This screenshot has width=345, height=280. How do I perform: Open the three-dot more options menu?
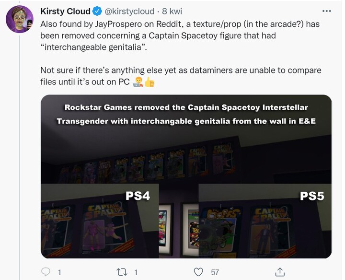pos(326,11)
